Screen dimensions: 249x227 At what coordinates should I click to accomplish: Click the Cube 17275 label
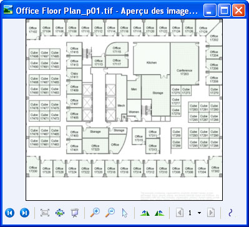point(176,91)
